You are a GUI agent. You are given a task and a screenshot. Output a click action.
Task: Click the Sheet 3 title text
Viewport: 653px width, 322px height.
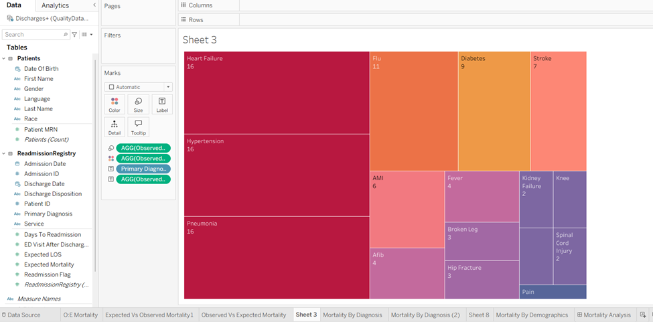click(200, 40)
